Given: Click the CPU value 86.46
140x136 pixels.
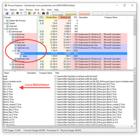Looking at the screenshot, I should click(41, 21).
